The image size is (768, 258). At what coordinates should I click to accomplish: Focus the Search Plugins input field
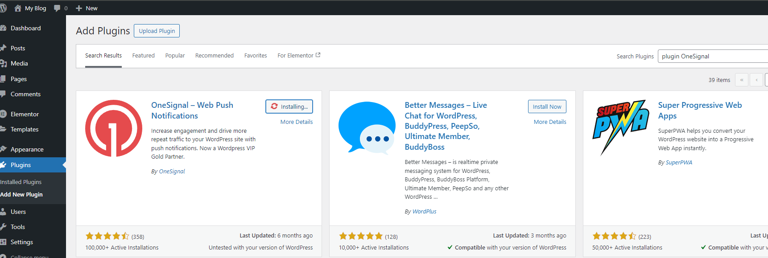tap(713, 56)
